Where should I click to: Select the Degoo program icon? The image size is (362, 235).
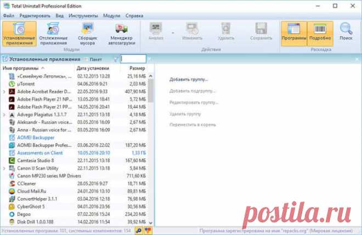(12, 214)
